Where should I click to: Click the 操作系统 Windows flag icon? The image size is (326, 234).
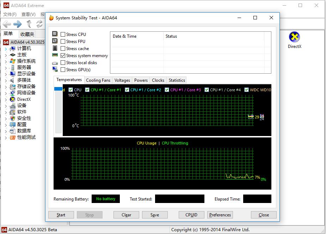[x=12, y=61]
